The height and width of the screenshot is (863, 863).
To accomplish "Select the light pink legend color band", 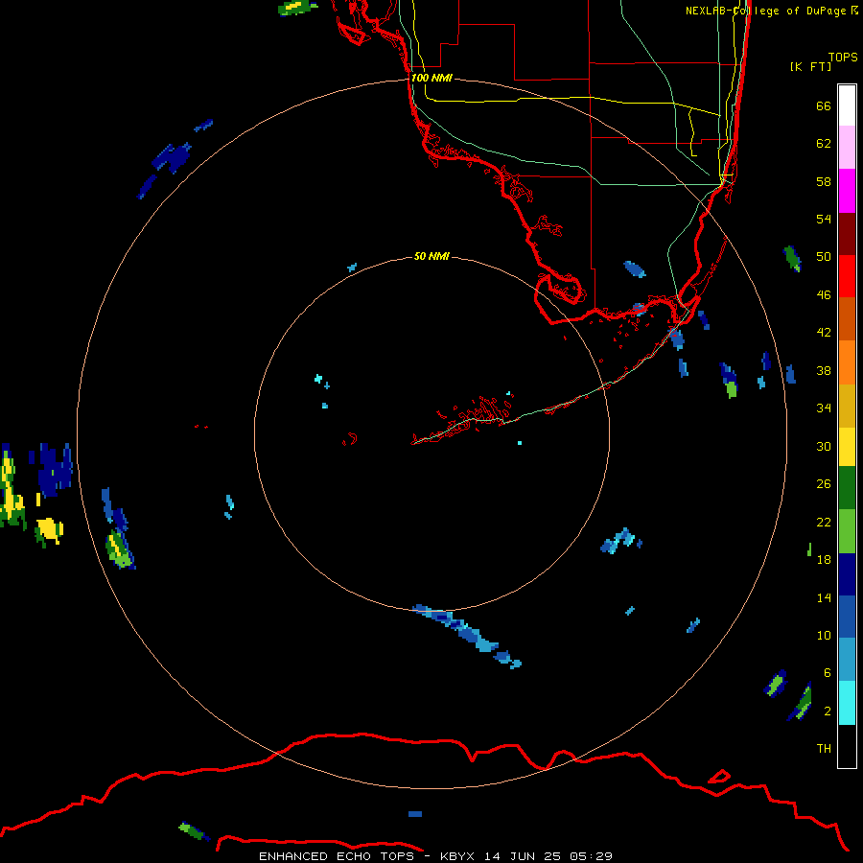I will pos(847,147).
